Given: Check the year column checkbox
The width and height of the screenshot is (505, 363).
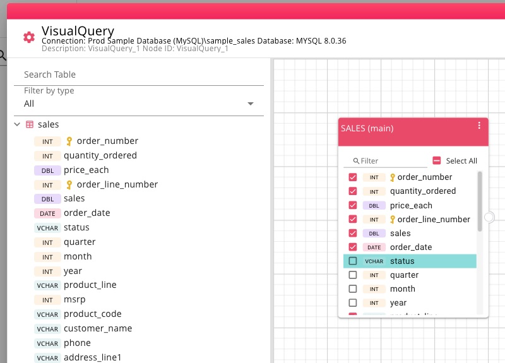Looking at the screenshot, I should pos(353,303).
